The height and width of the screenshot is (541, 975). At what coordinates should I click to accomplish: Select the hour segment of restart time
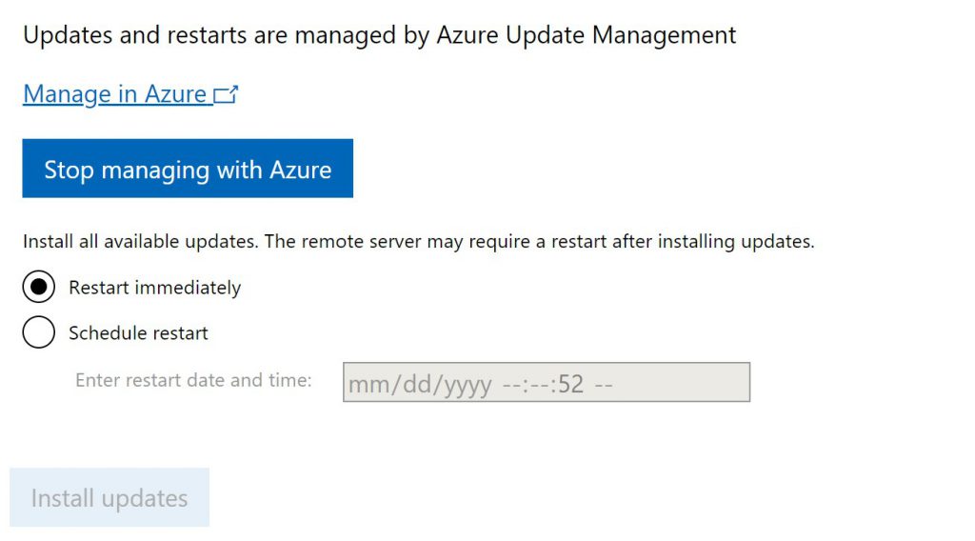[x=509, y=384]
